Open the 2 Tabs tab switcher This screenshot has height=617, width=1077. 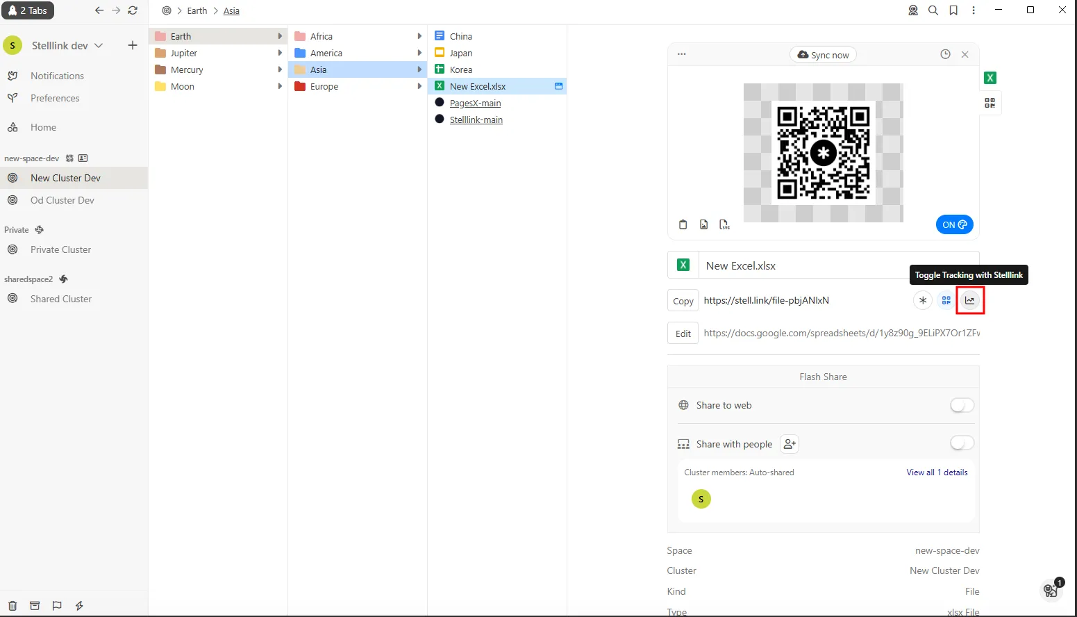coord(28,10)
